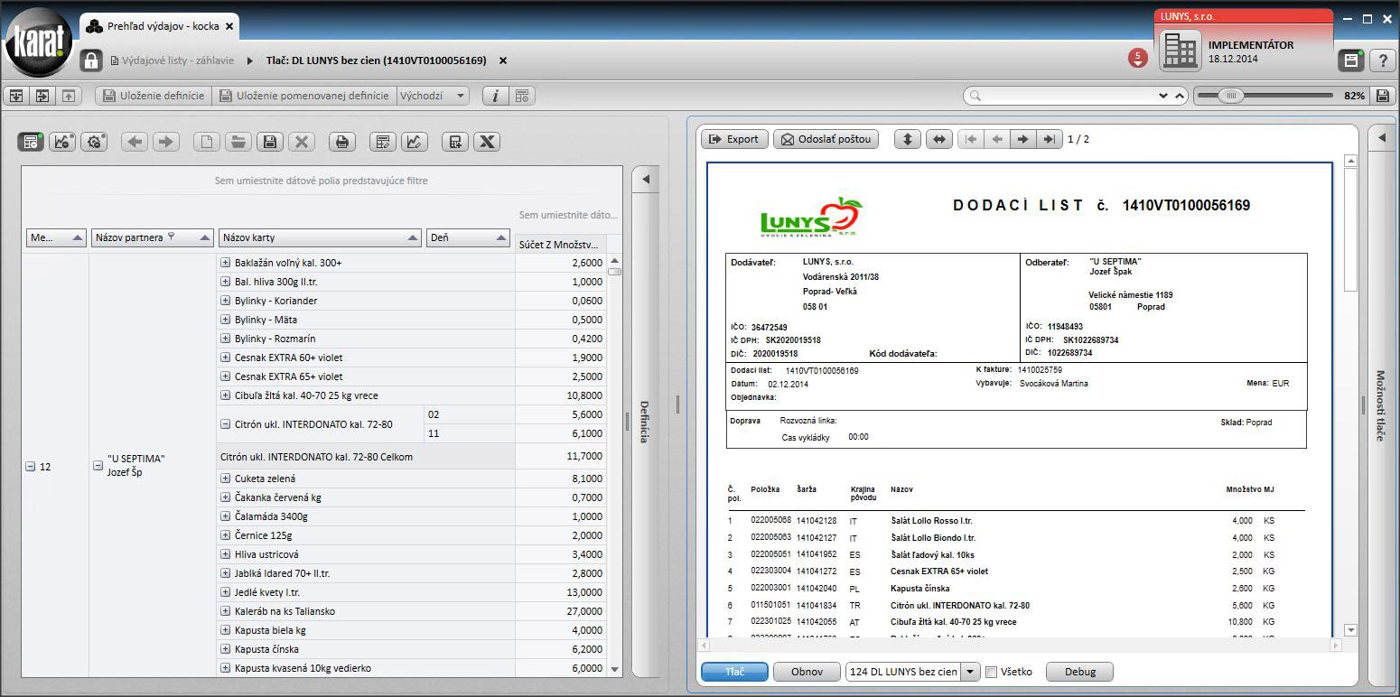Expand the Bylinky - Koriander row
The width and height of the screenshot is (1400, 697).
pyautogui.click(x=226, y=301)
